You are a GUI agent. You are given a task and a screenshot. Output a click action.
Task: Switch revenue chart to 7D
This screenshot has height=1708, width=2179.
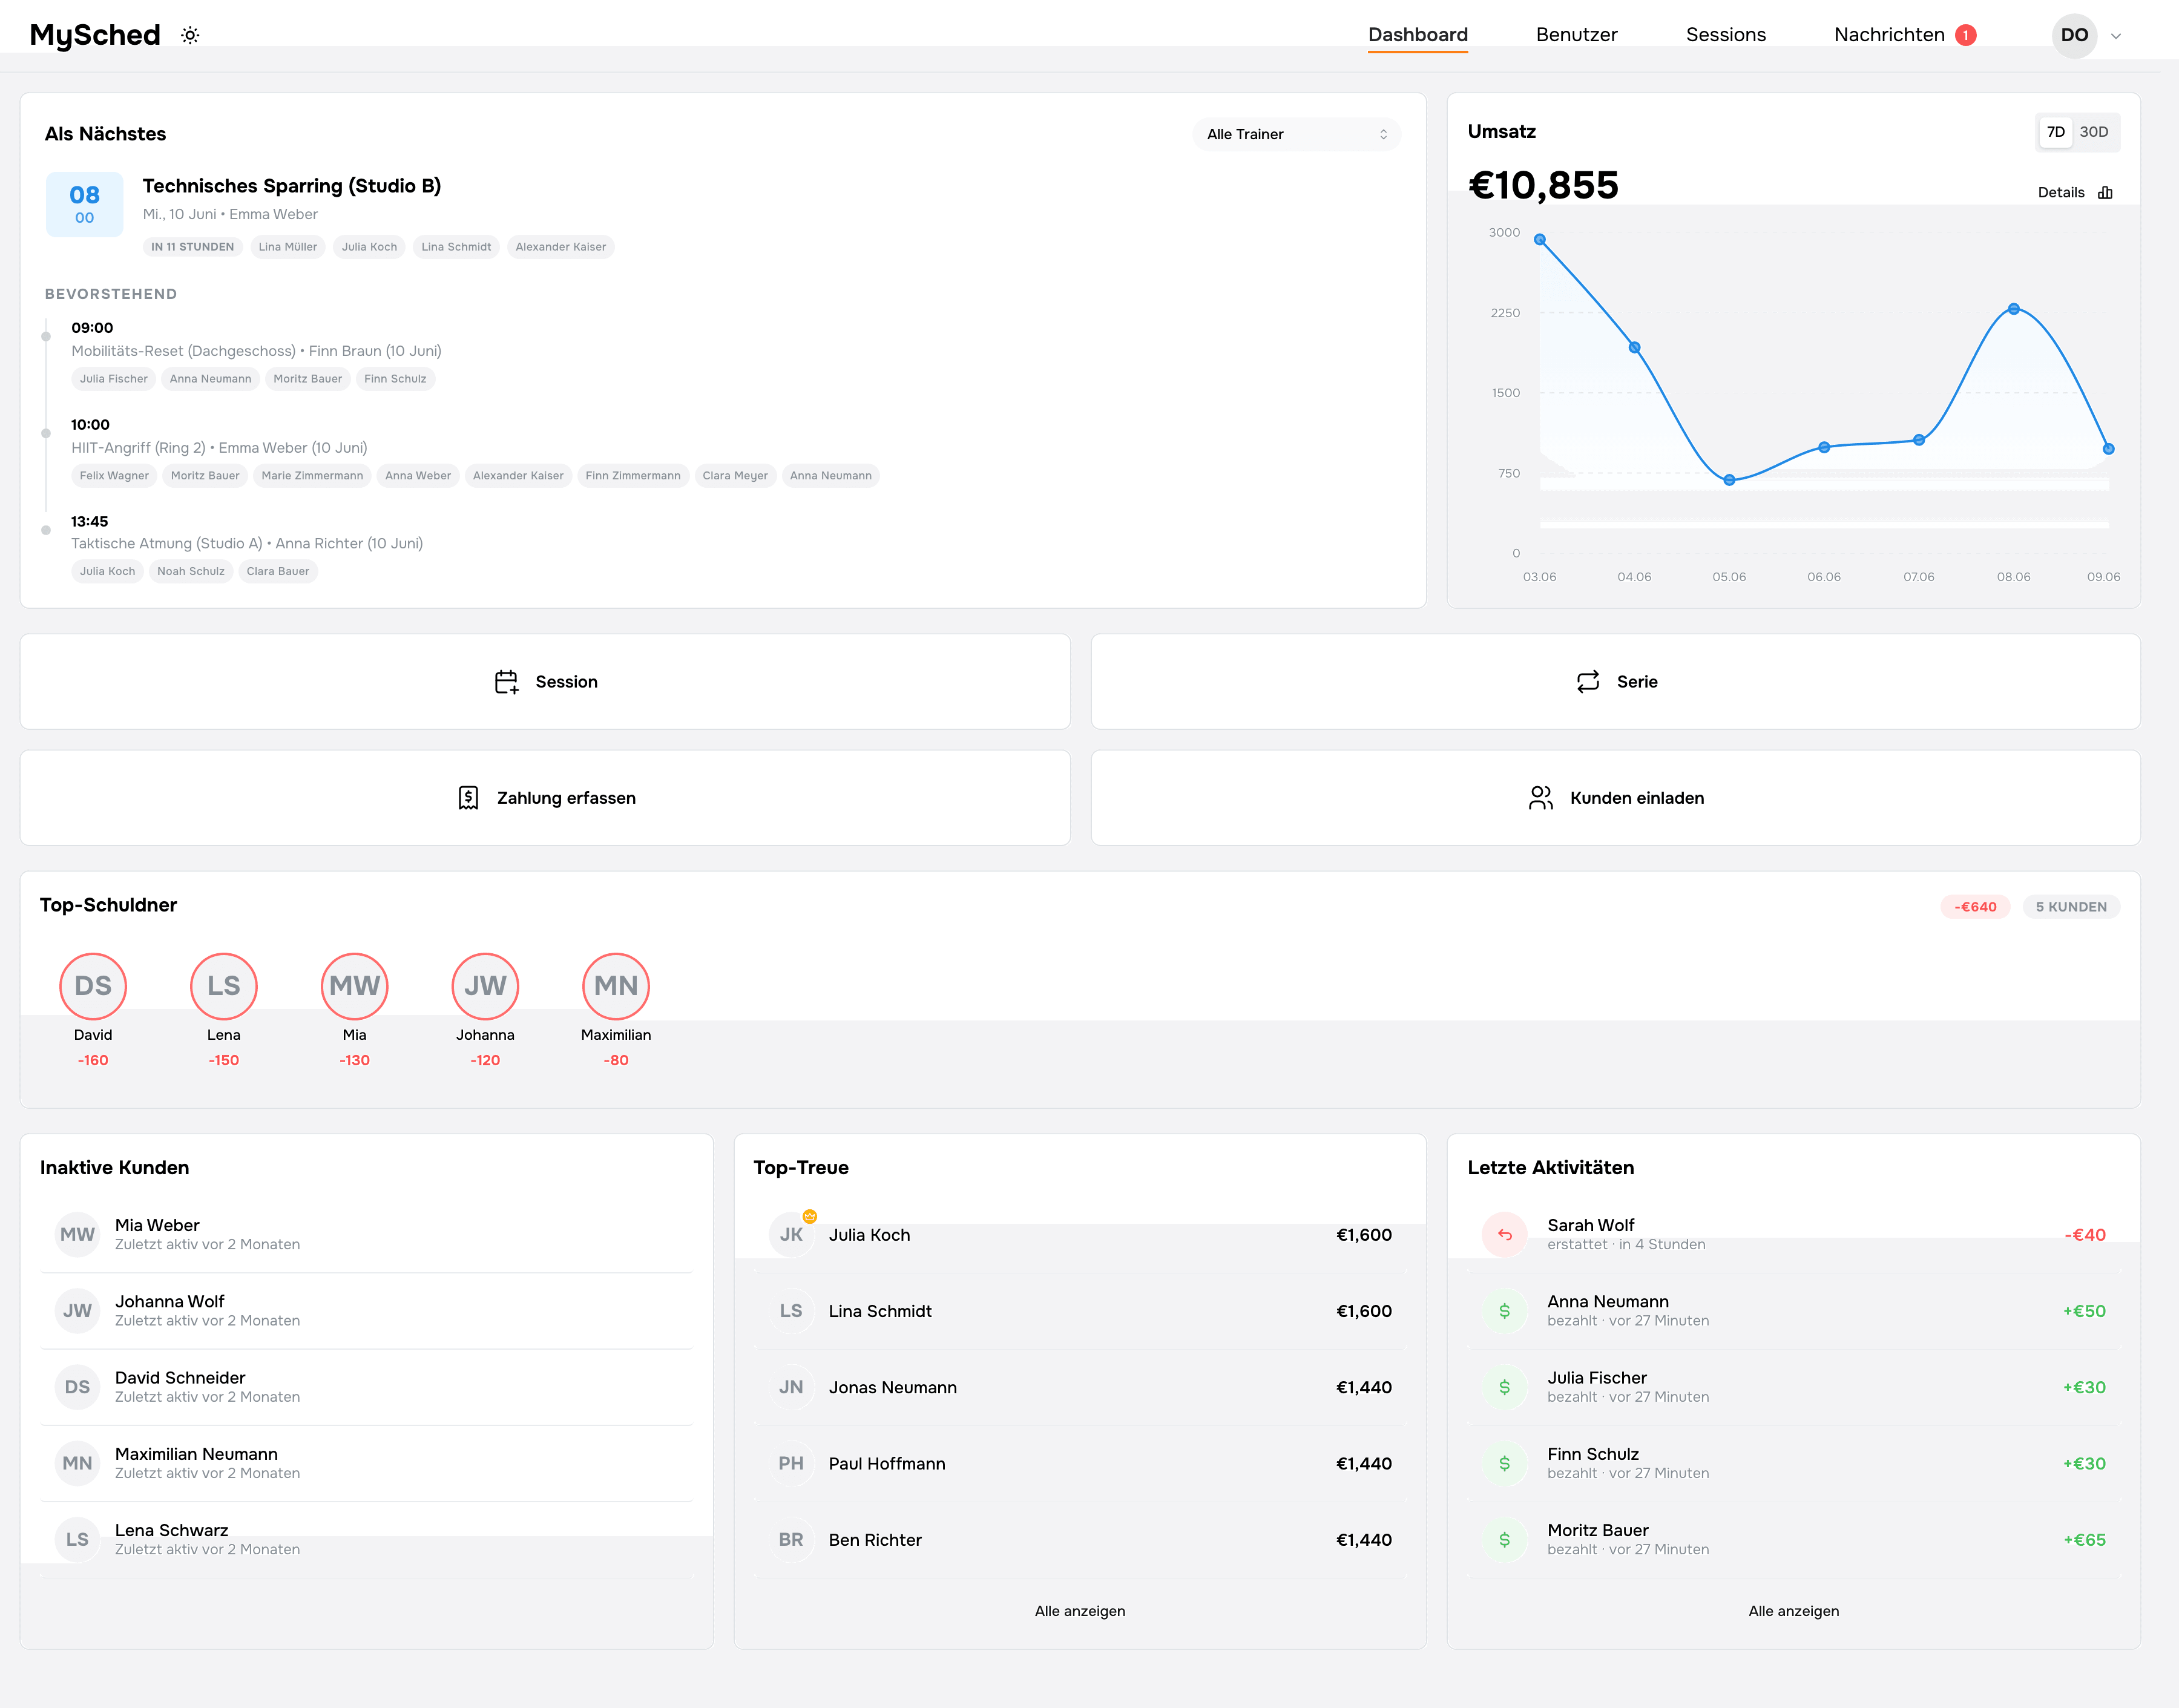pyautogui.click(x=2055, y=132)
